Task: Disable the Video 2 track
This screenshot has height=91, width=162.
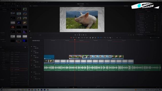Action: [38, 57]
